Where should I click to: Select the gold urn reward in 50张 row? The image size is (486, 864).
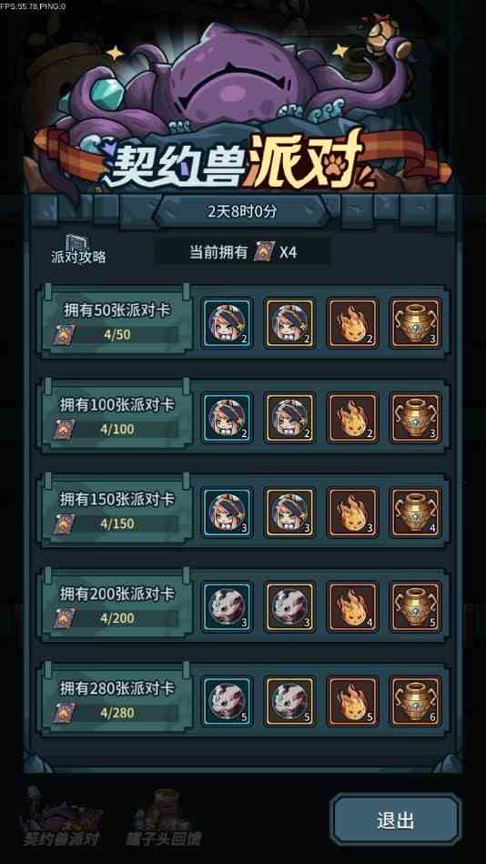[x=416, y=323]
